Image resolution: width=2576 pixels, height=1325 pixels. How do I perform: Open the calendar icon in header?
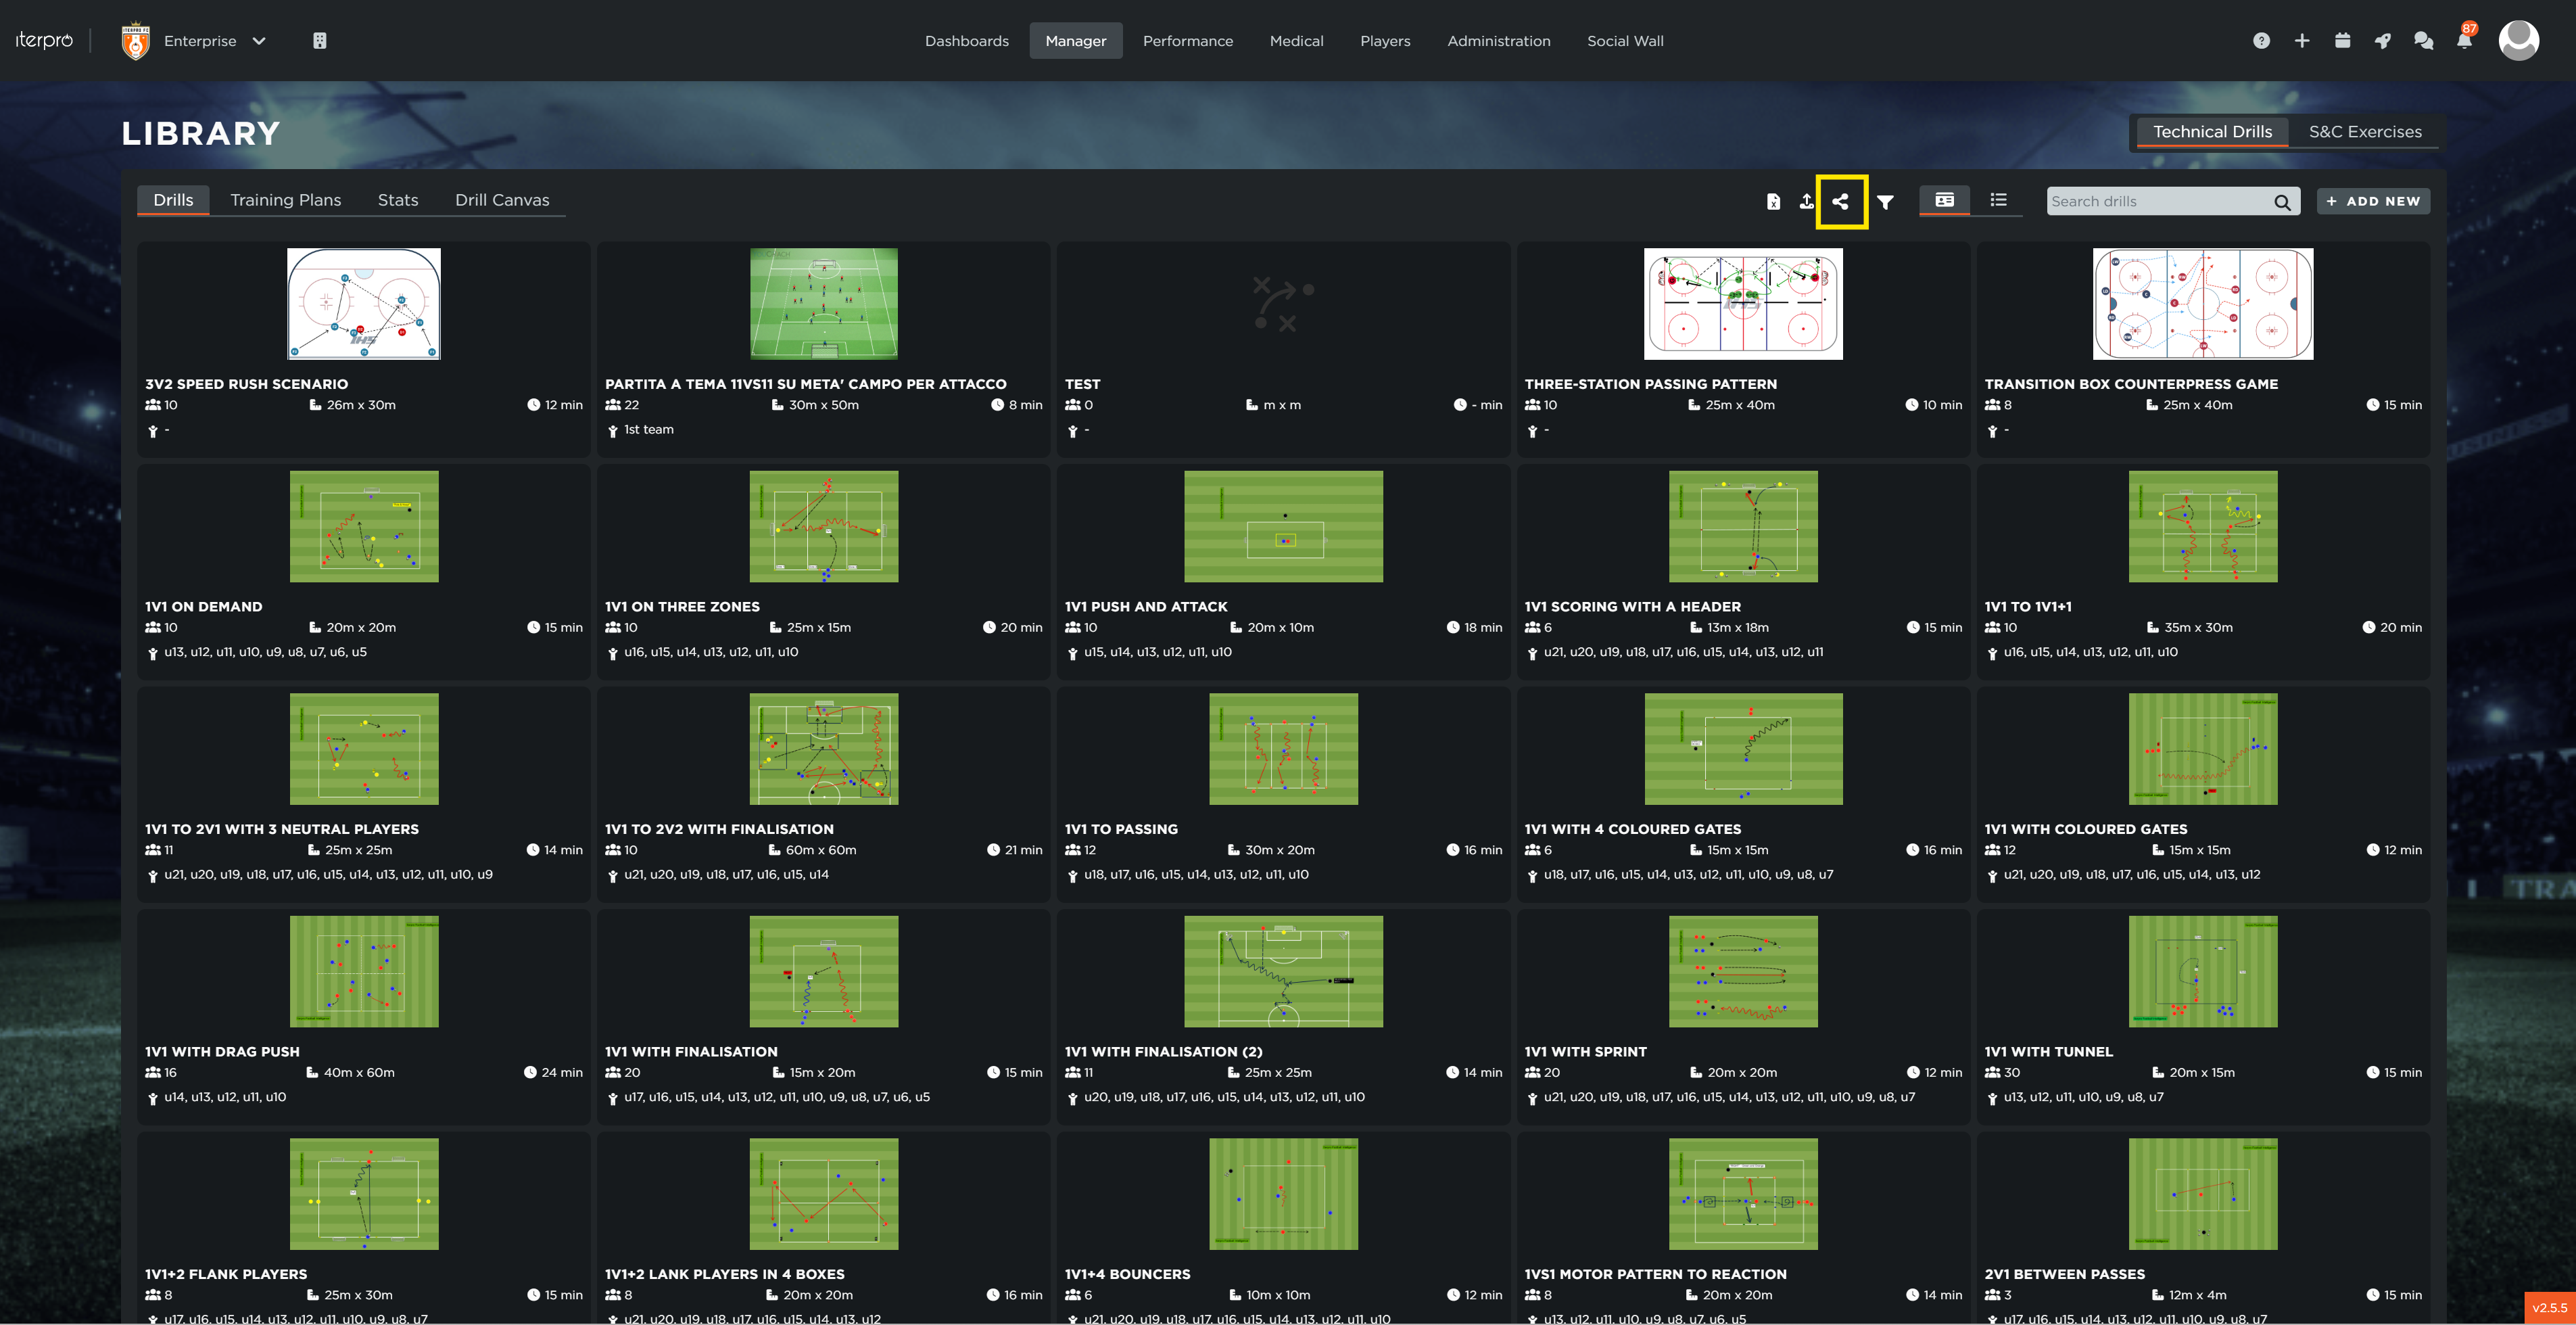pyautogui.click(x=2342, y=41)
